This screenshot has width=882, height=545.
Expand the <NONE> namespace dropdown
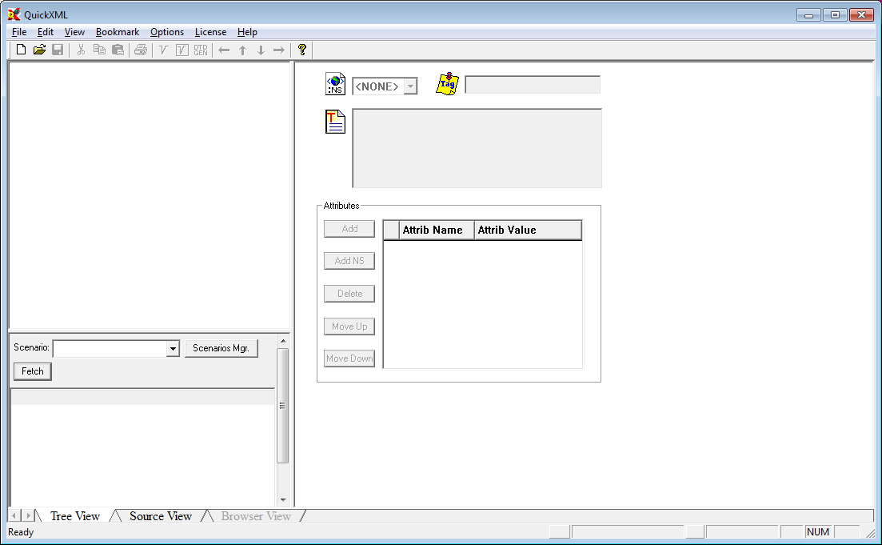[x=410, y=86]
